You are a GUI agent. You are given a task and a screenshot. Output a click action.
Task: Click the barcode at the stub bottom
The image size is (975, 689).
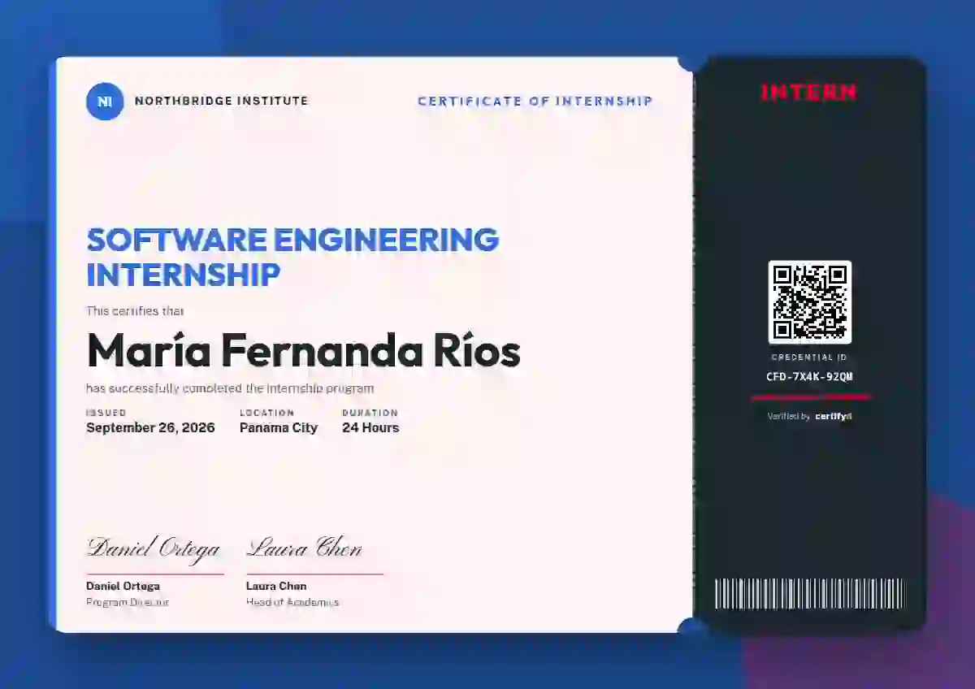tap(810, 594)
